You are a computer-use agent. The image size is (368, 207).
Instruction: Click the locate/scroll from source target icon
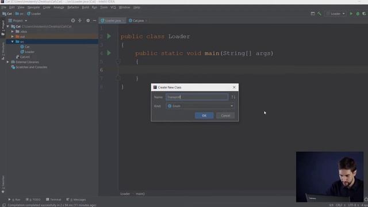tap(73, 21)
